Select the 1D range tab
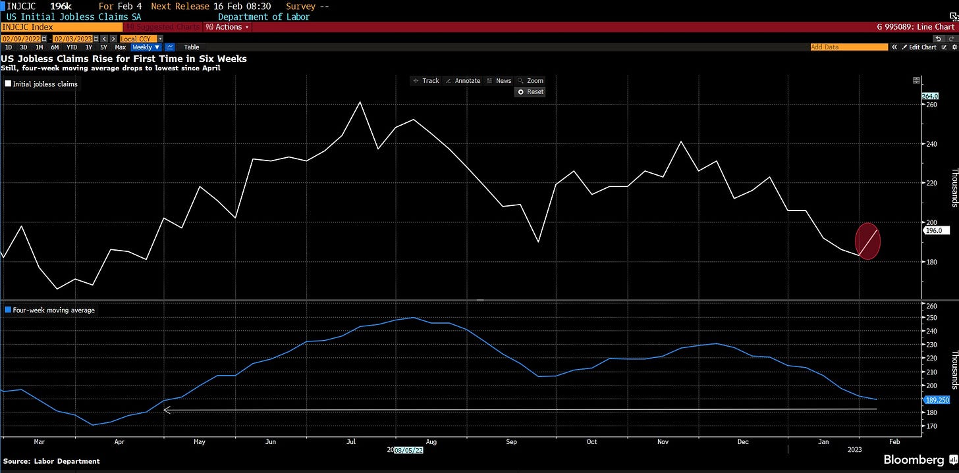Viewport: 959px width, 473px height. click(x=9, y=47)
